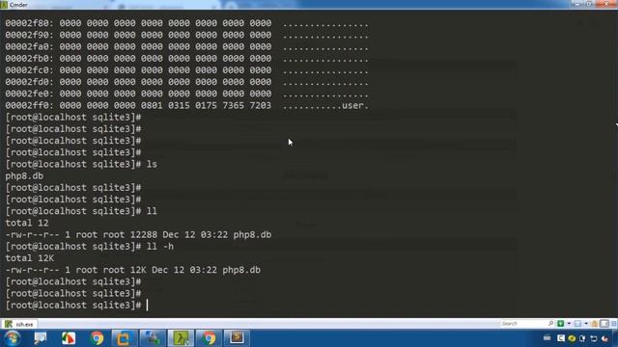Click the yellow tray icon
The height and width of the screenshot is (347, 618).
point(572,338)
